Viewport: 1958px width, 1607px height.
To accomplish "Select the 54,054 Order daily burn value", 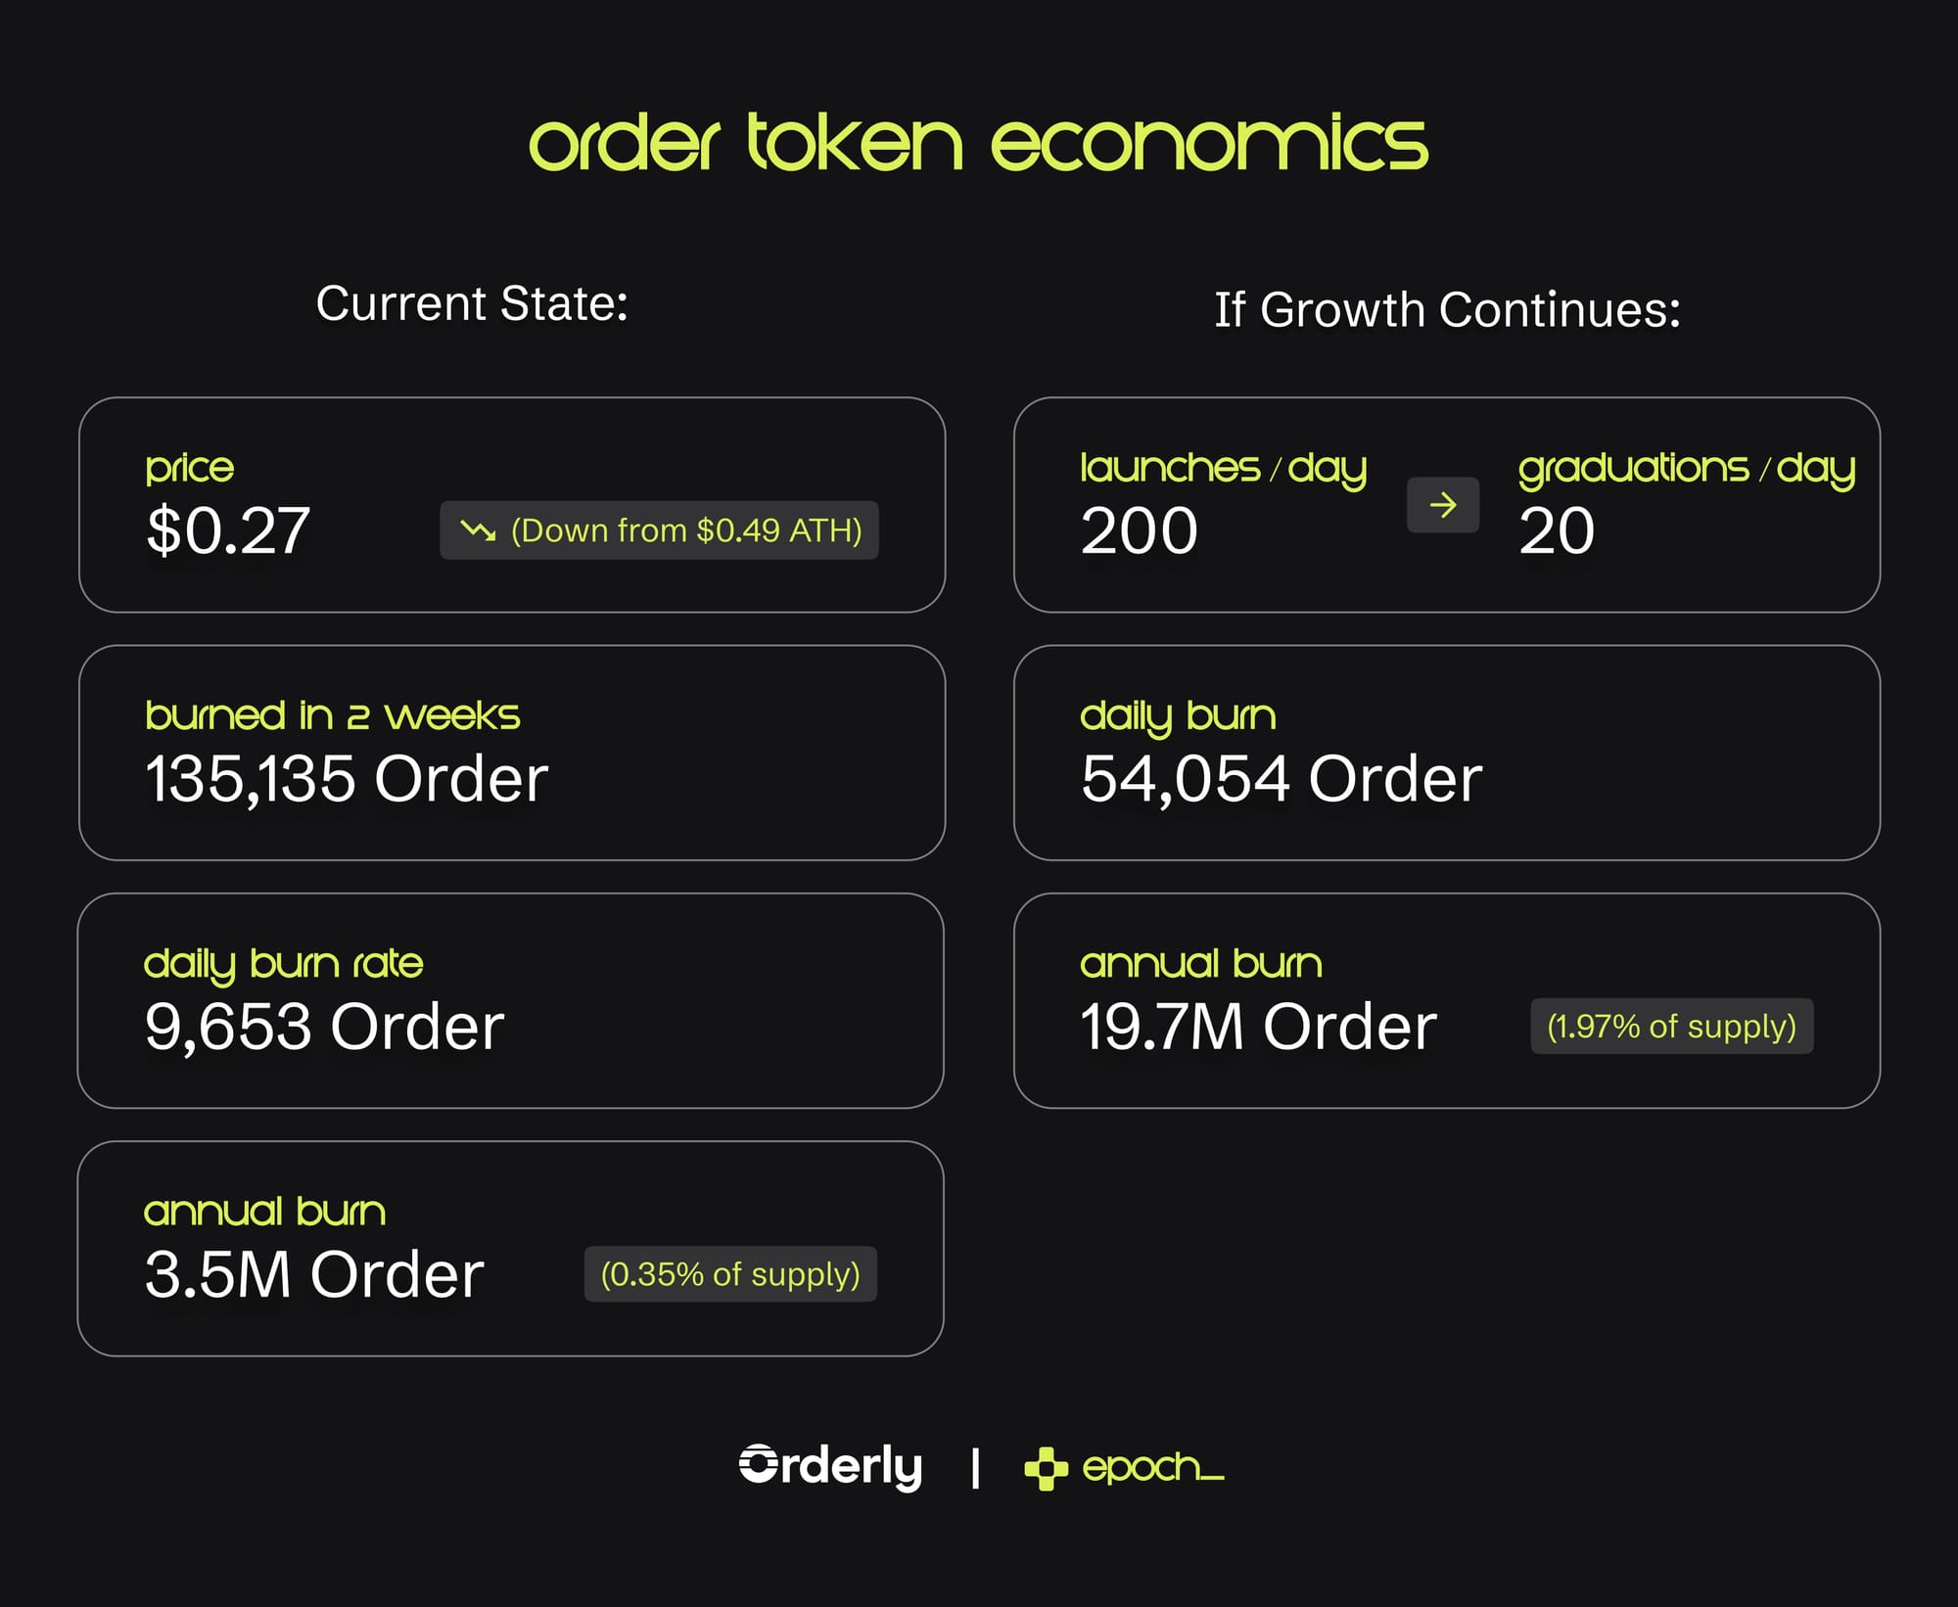I will [x=1281, y=779].
